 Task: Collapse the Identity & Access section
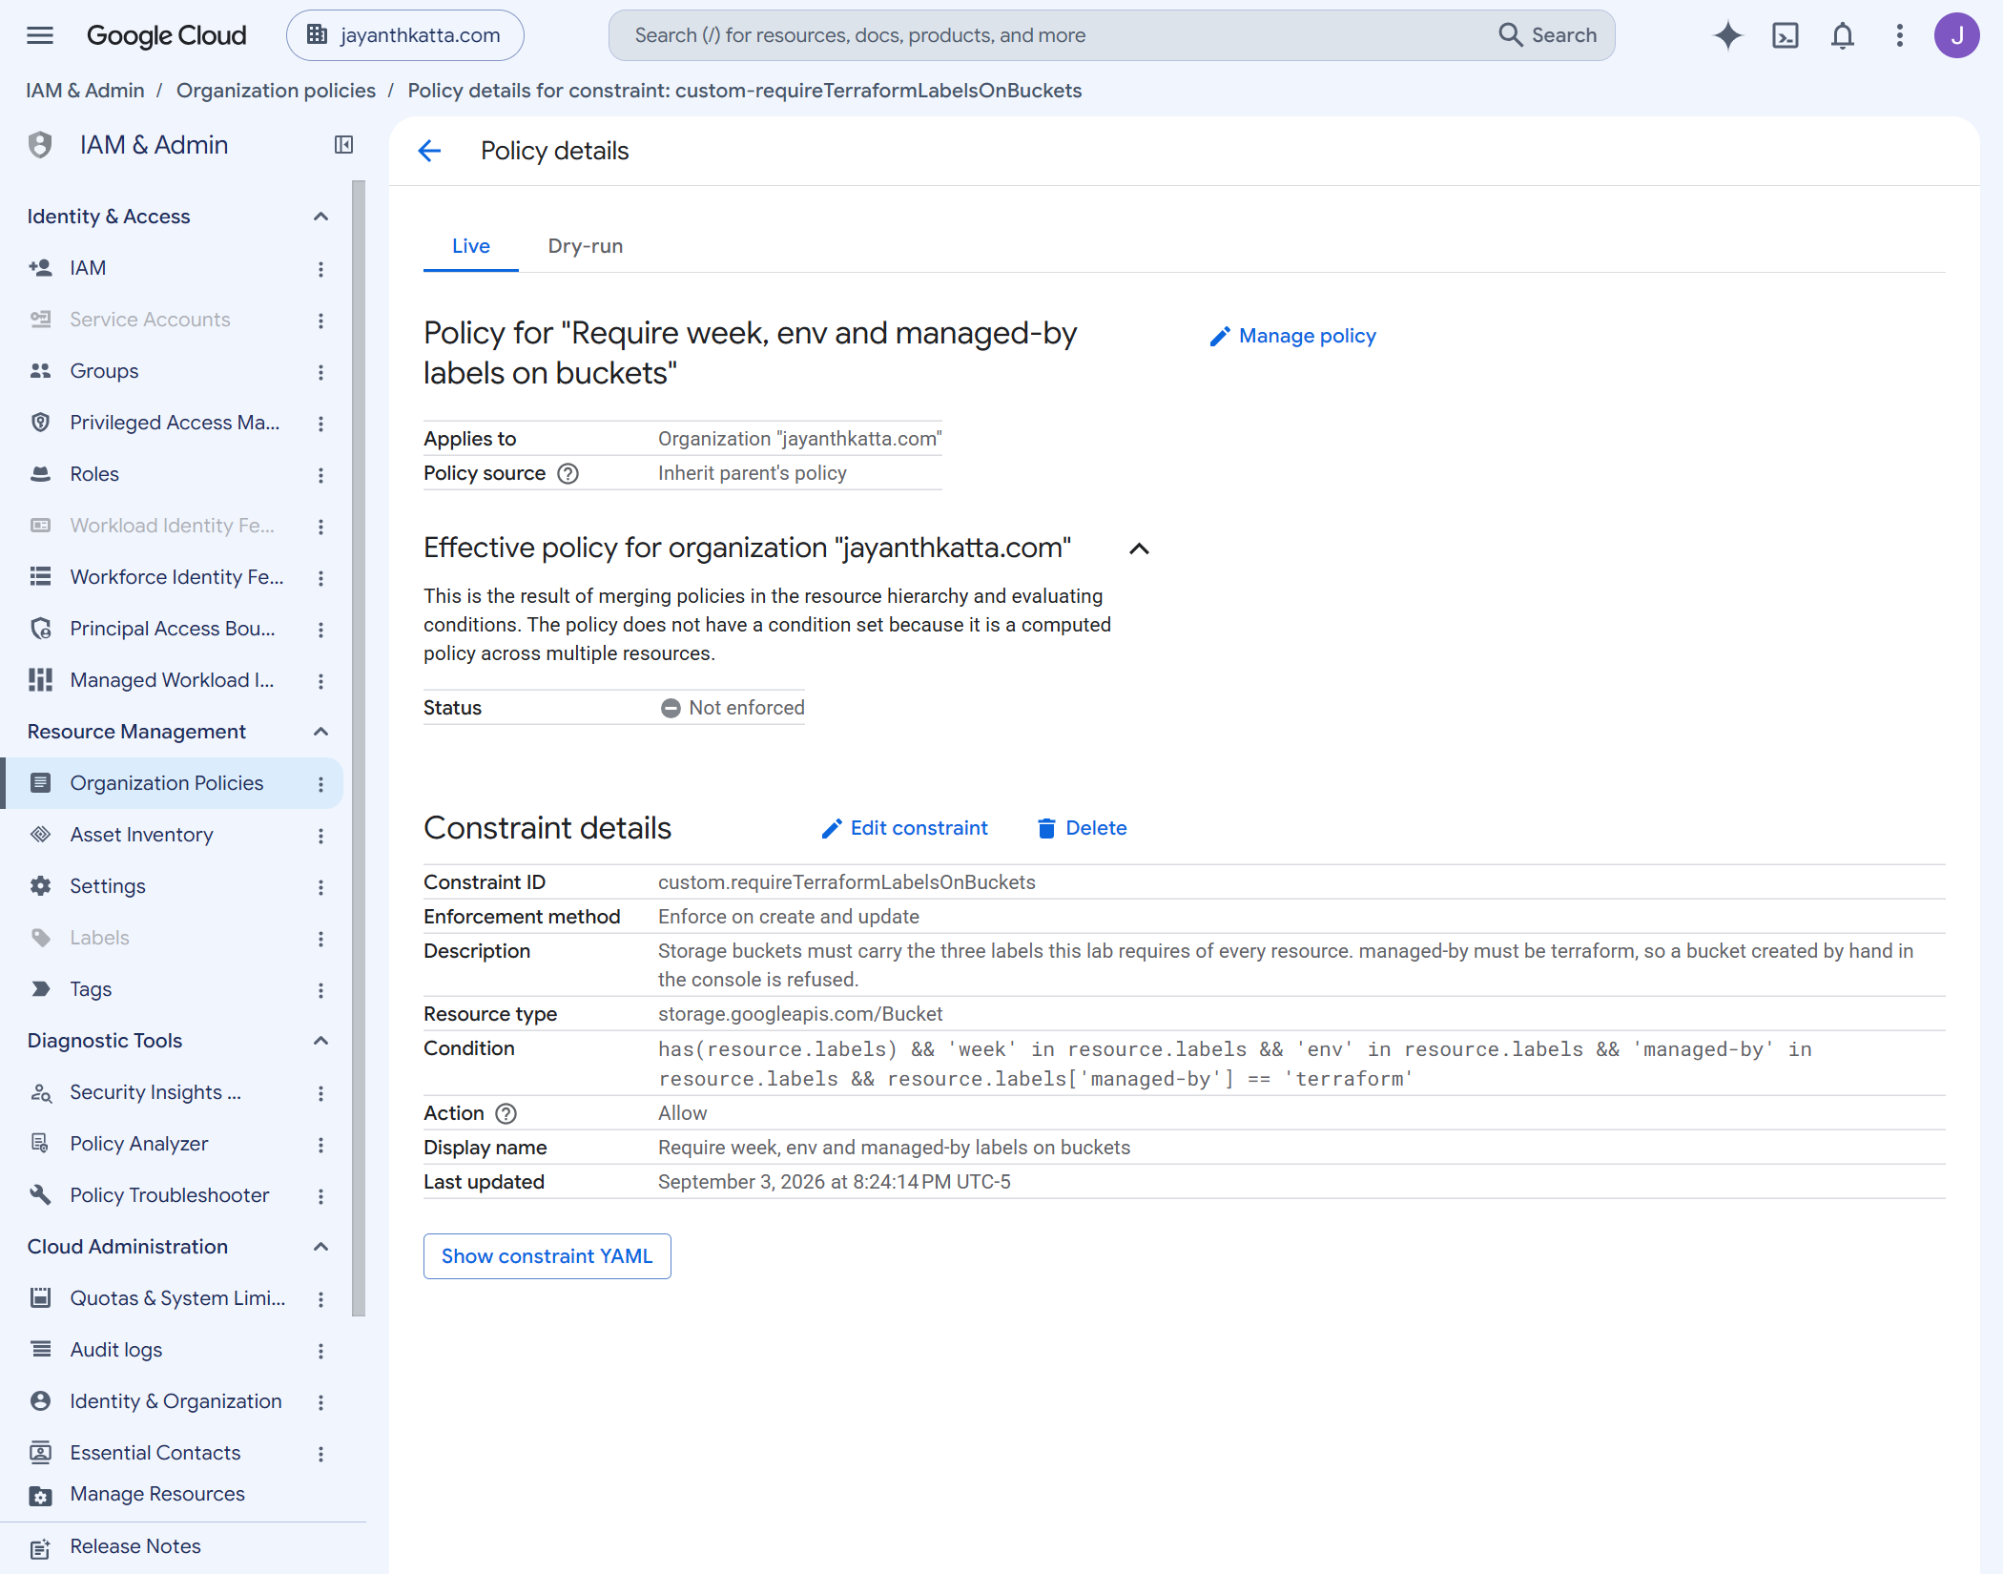pyautogui.click(x=320, y=217)
